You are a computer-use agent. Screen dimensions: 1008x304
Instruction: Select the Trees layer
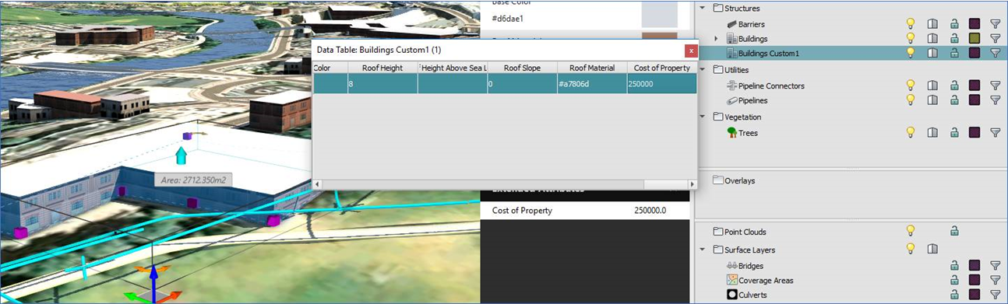[x=748, y=133]
